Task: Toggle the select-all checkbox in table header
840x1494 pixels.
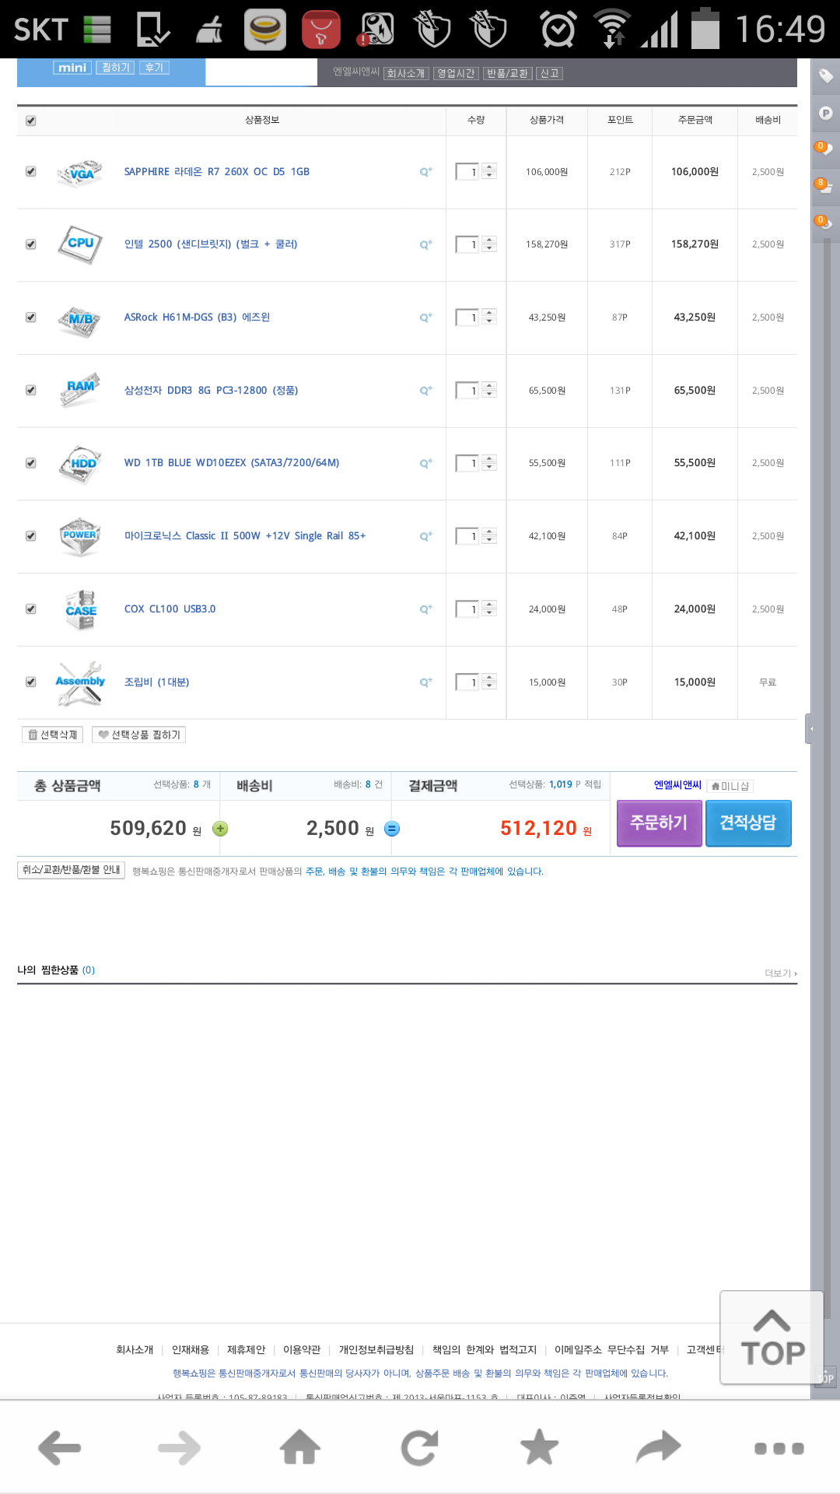Action: point(31,121)
